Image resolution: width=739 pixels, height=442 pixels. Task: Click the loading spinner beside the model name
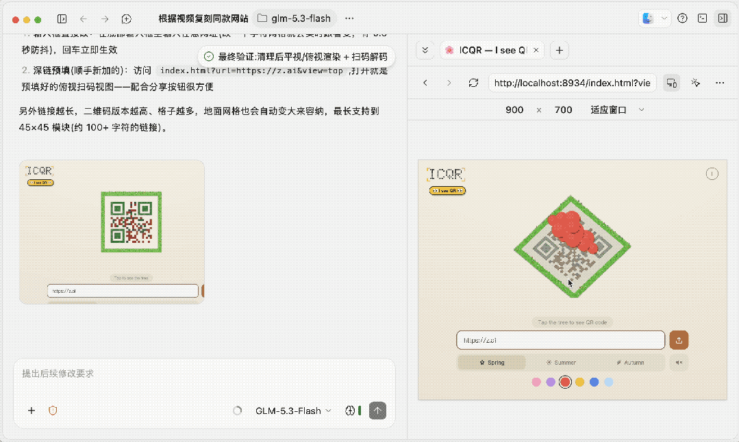coord(237,411)
